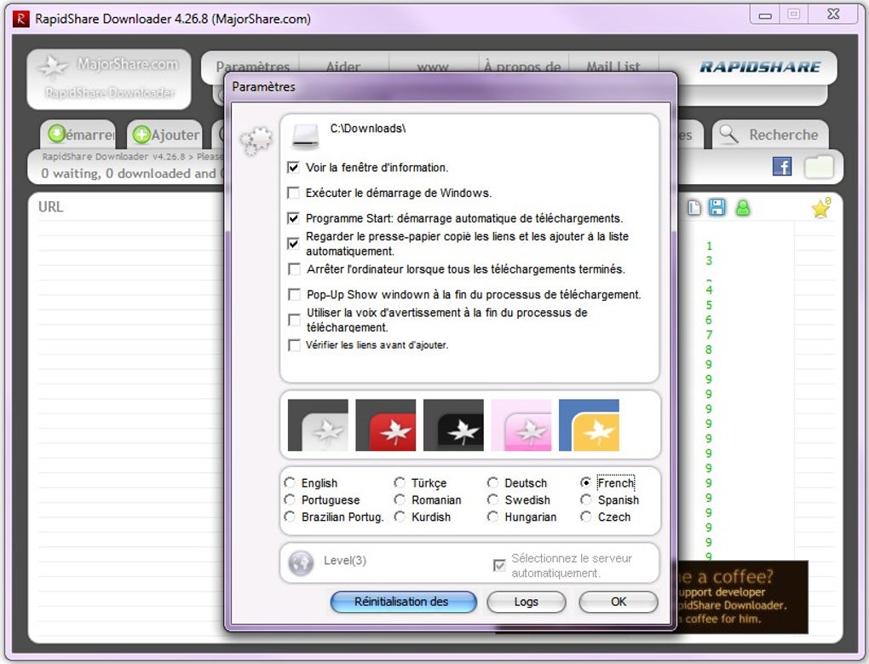This screenshot has height=664, width=869.
Task: Click the Recherche button
Action: 770,134
